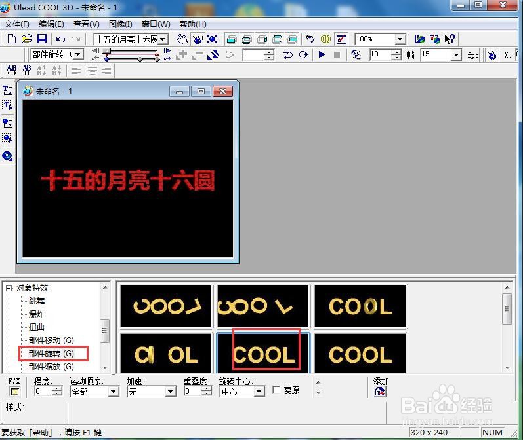Select 跳舞 in effects tree
523x440 pixels.
[x=36, y=301]
